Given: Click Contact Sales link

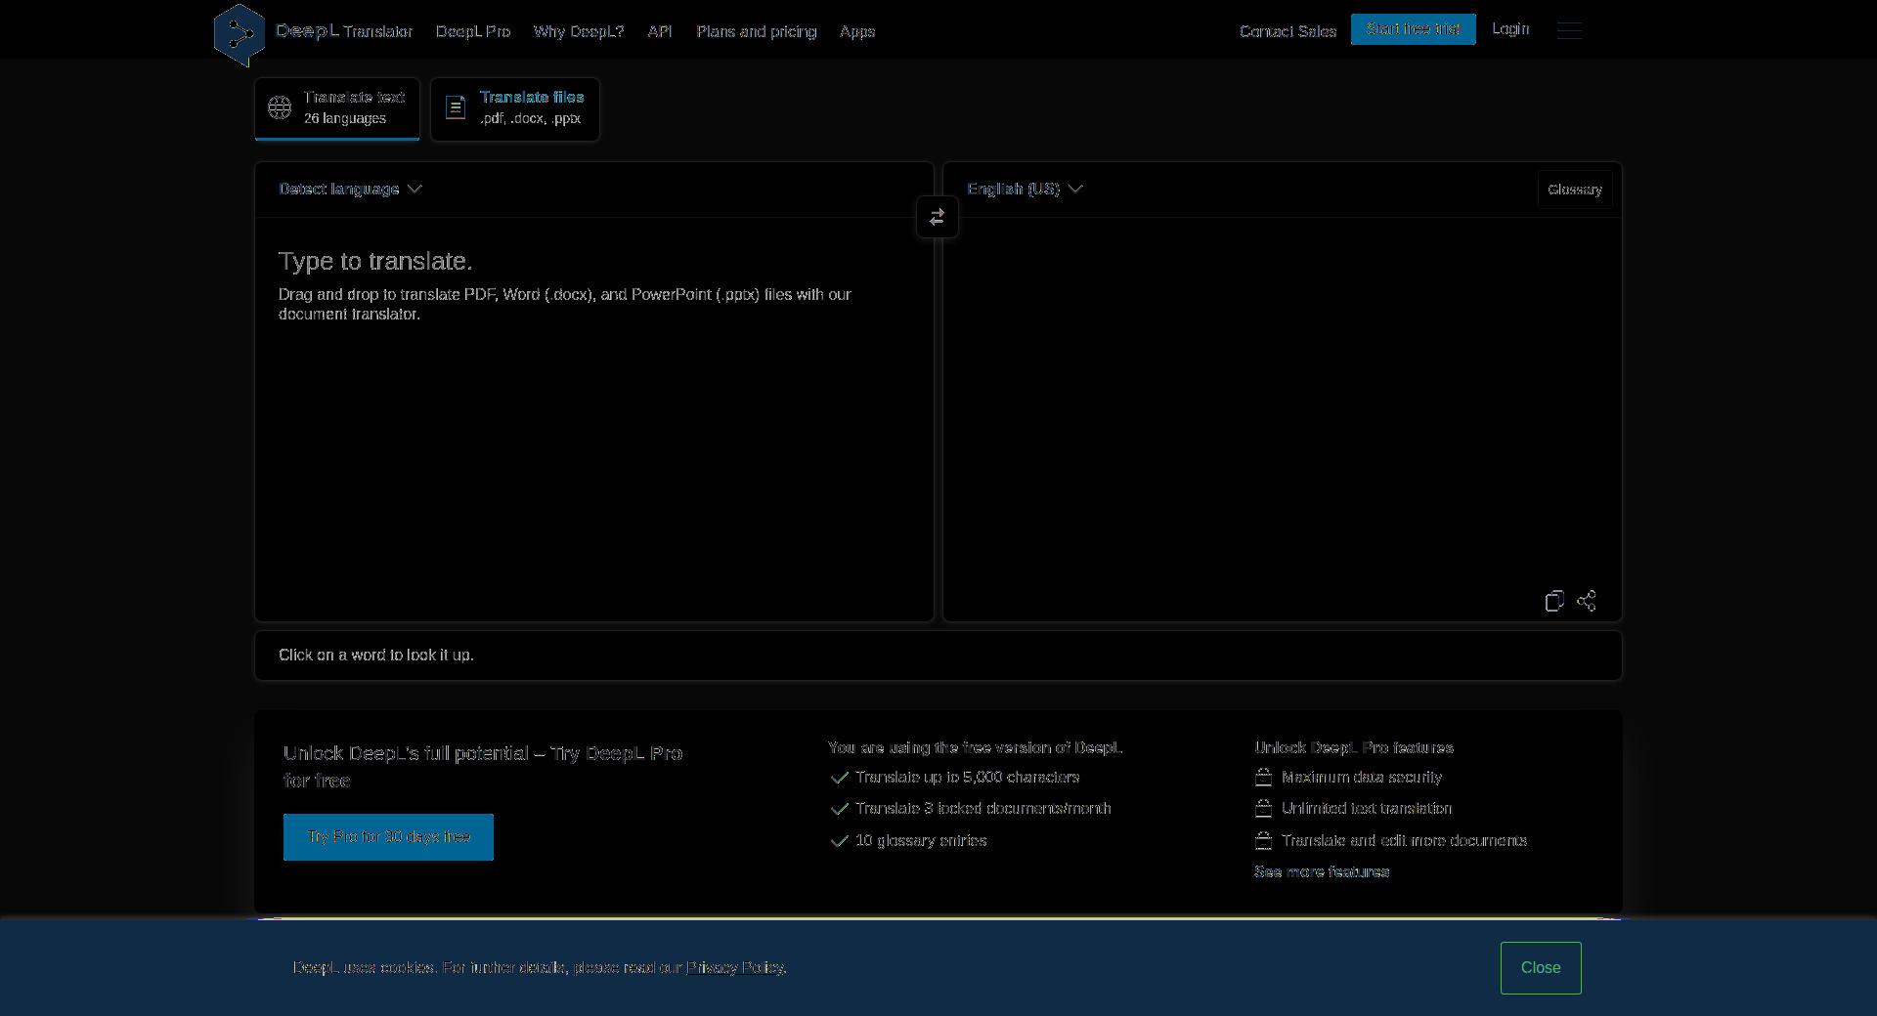Looking at the screenshot, I should (x=1288, y=31).
